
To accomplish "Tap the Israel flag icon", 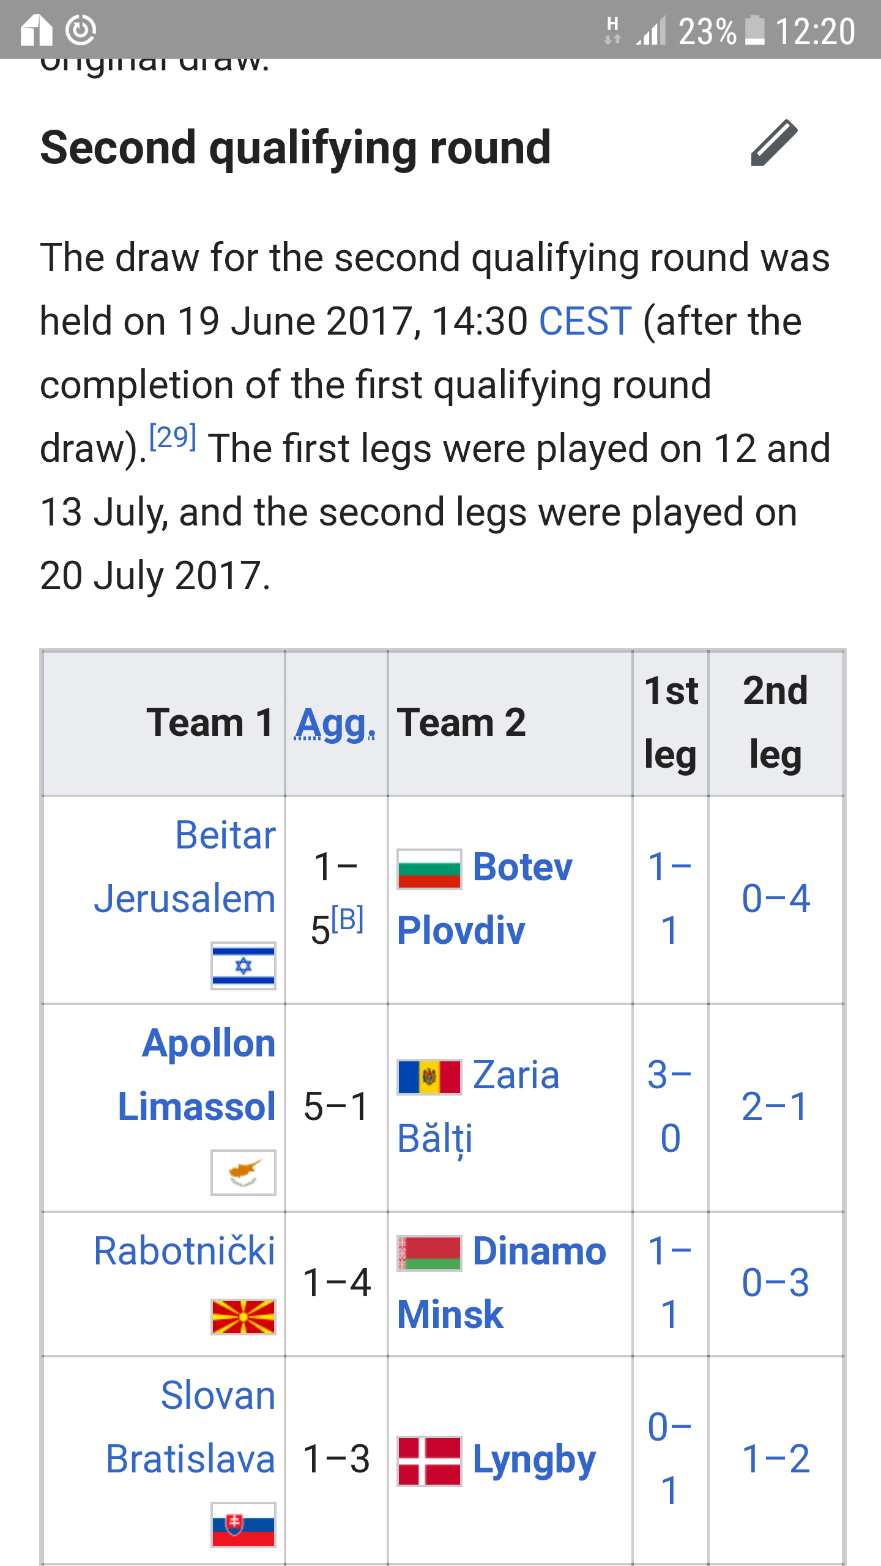I will tap(243, 966).
